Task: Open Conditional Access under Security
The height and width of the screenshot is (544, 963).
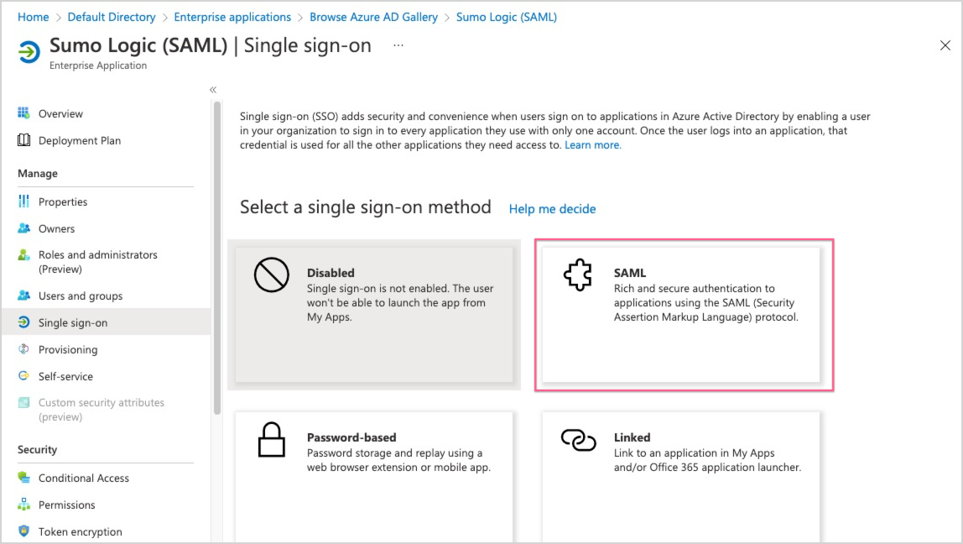Action: [x=84, y=478]
